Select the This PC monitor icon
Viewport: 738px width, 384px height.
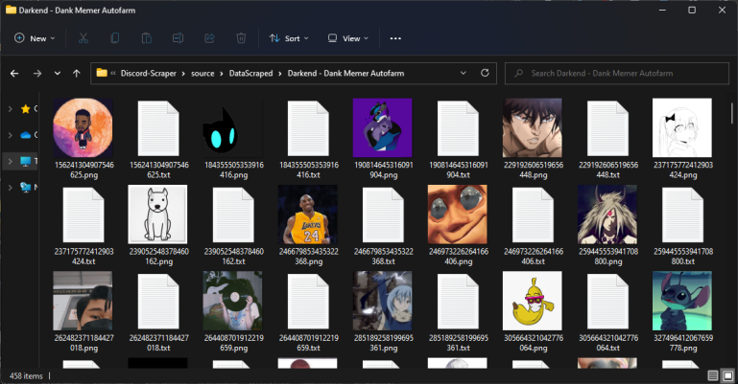(x=25, y=162)
